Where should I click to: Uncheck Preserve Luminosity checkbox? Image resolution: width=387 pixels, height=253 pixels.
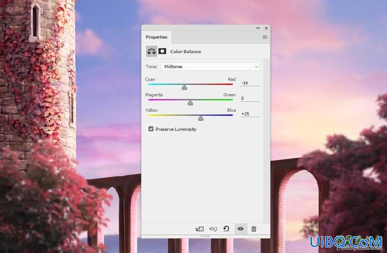[151, 129]
